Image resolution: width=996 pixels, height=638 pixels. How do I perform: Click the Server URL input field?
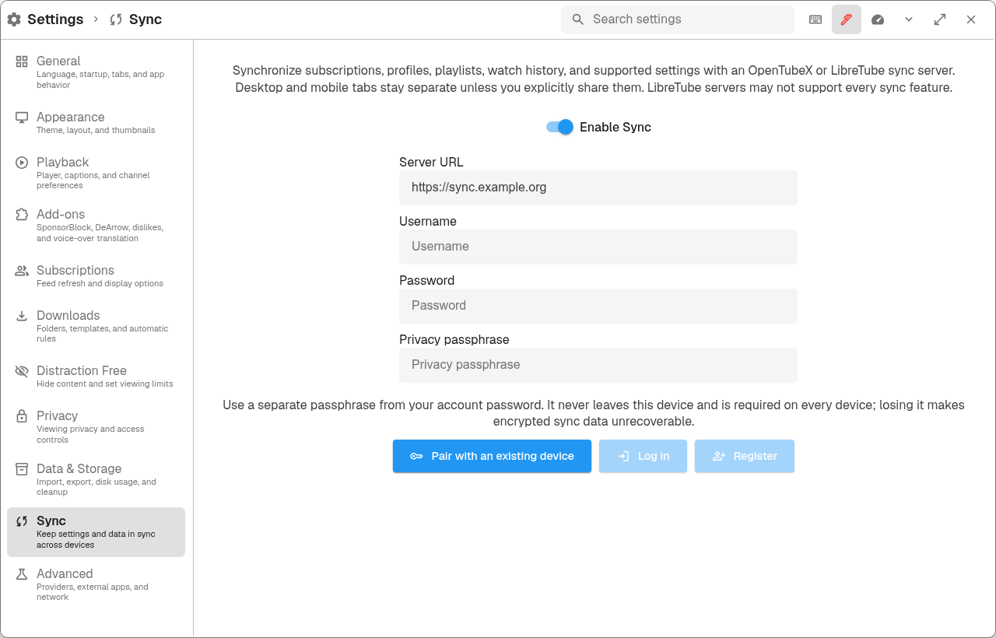pos(598,188)
